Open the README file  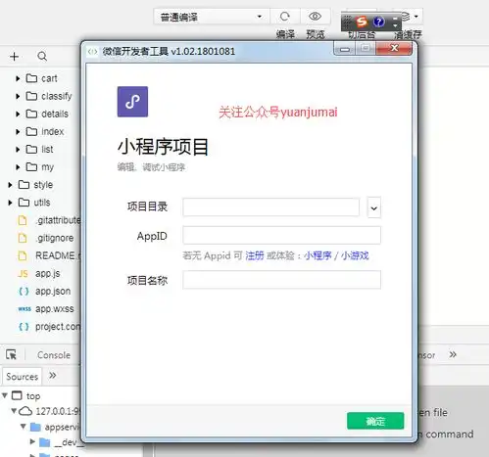(57, 255)
